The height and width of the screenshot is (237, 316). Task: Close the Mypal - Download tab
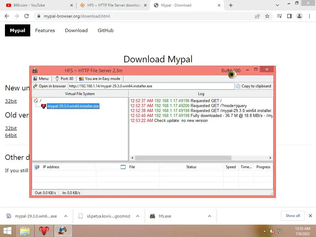[x=219, y=5]
